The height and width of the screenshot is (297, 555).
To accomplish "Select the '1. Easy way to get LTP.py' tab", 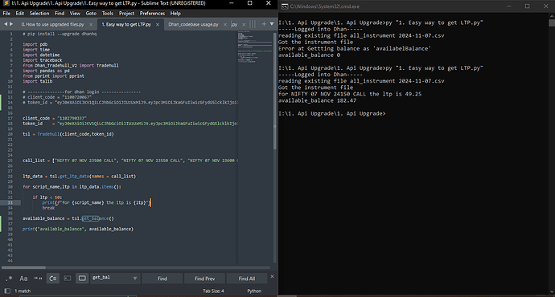I will click(126, 24).
